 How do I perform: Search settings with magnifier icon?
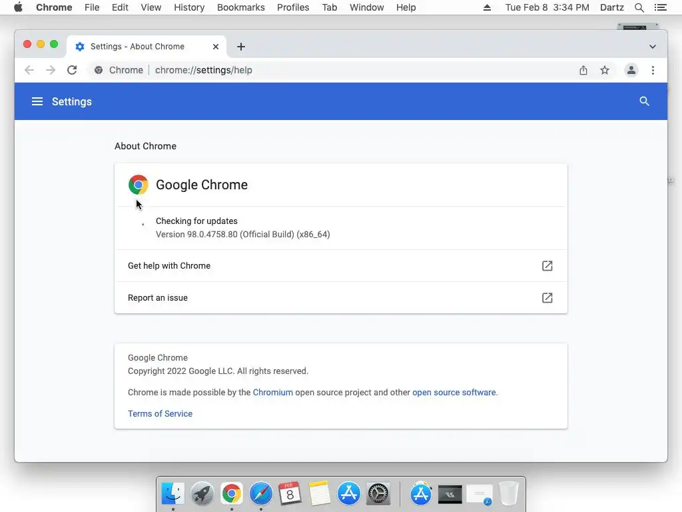coord(644,101)
